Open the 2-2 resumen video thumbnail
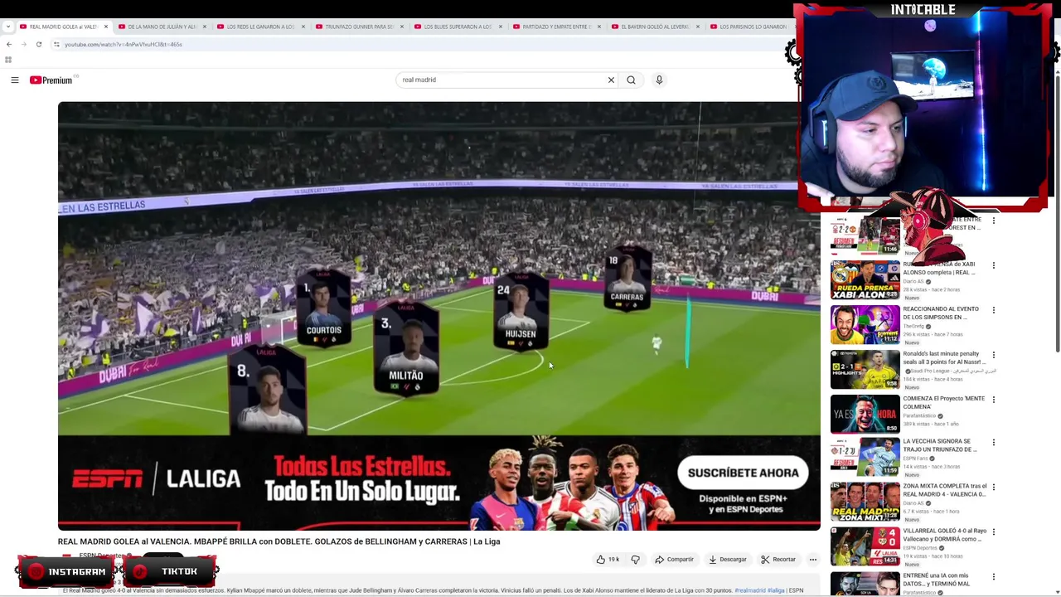 click(865, 235)
